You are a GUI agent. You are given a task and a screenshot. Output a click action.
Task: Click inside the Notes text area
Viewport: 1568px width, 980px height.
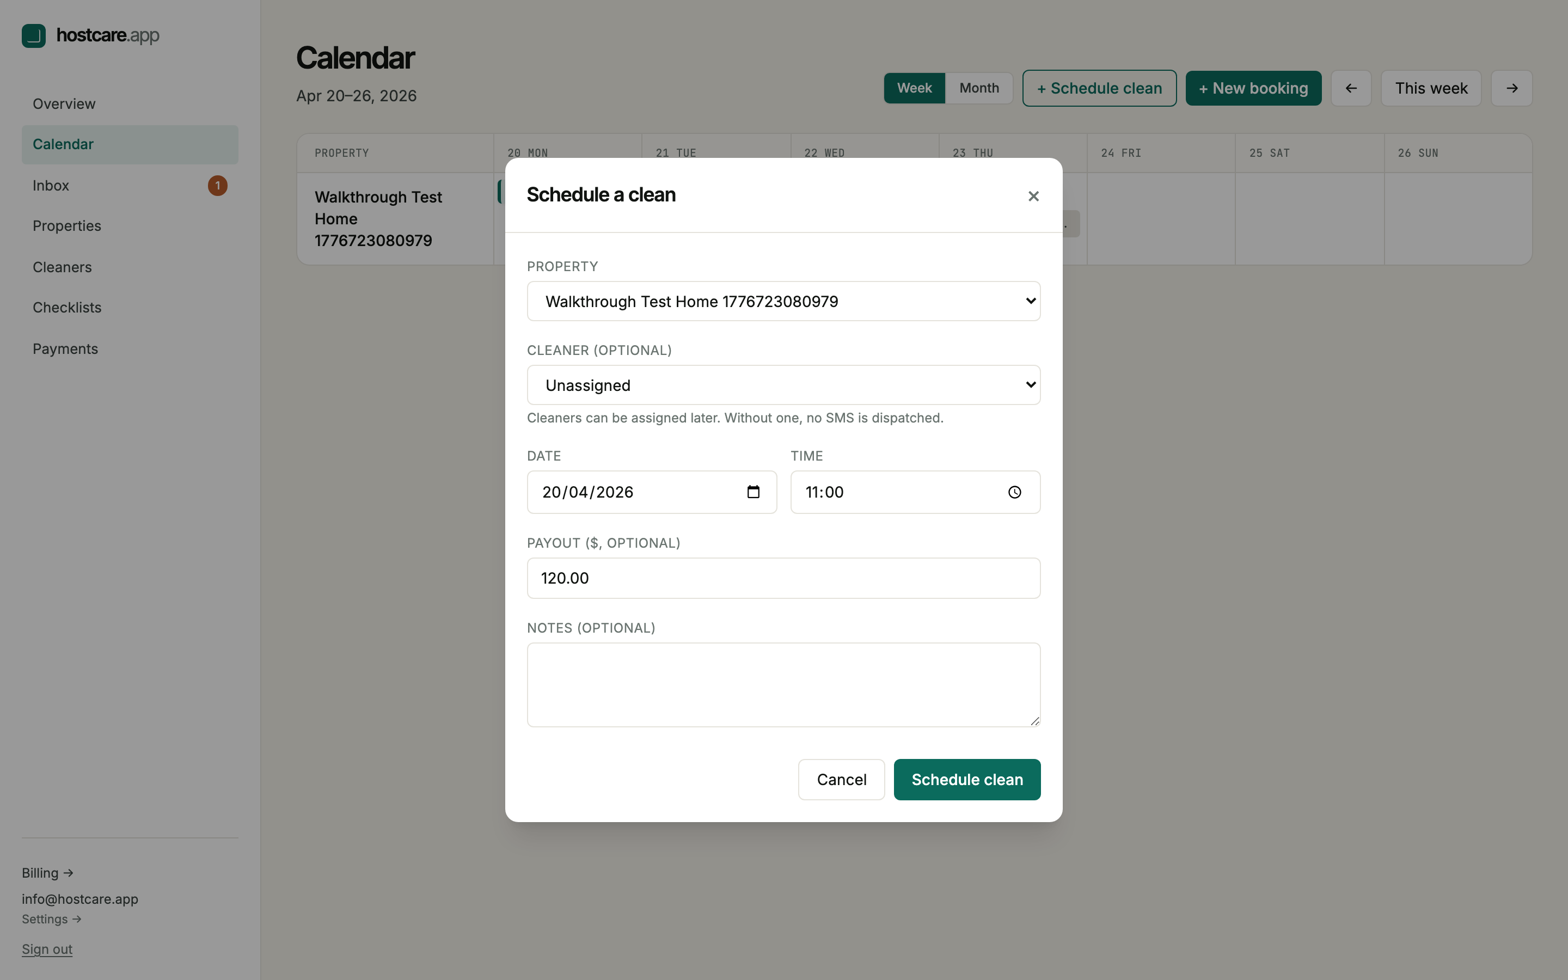[x=783, y=684]
